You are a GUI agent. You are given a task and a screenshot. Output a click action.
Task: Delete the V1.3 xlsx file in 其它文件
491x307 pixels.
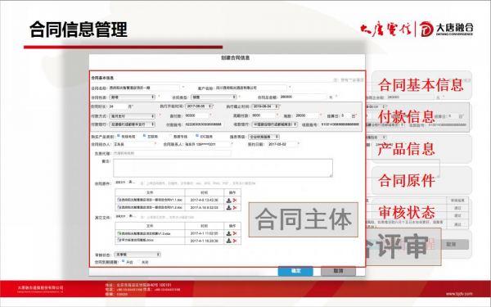[235, 233]
